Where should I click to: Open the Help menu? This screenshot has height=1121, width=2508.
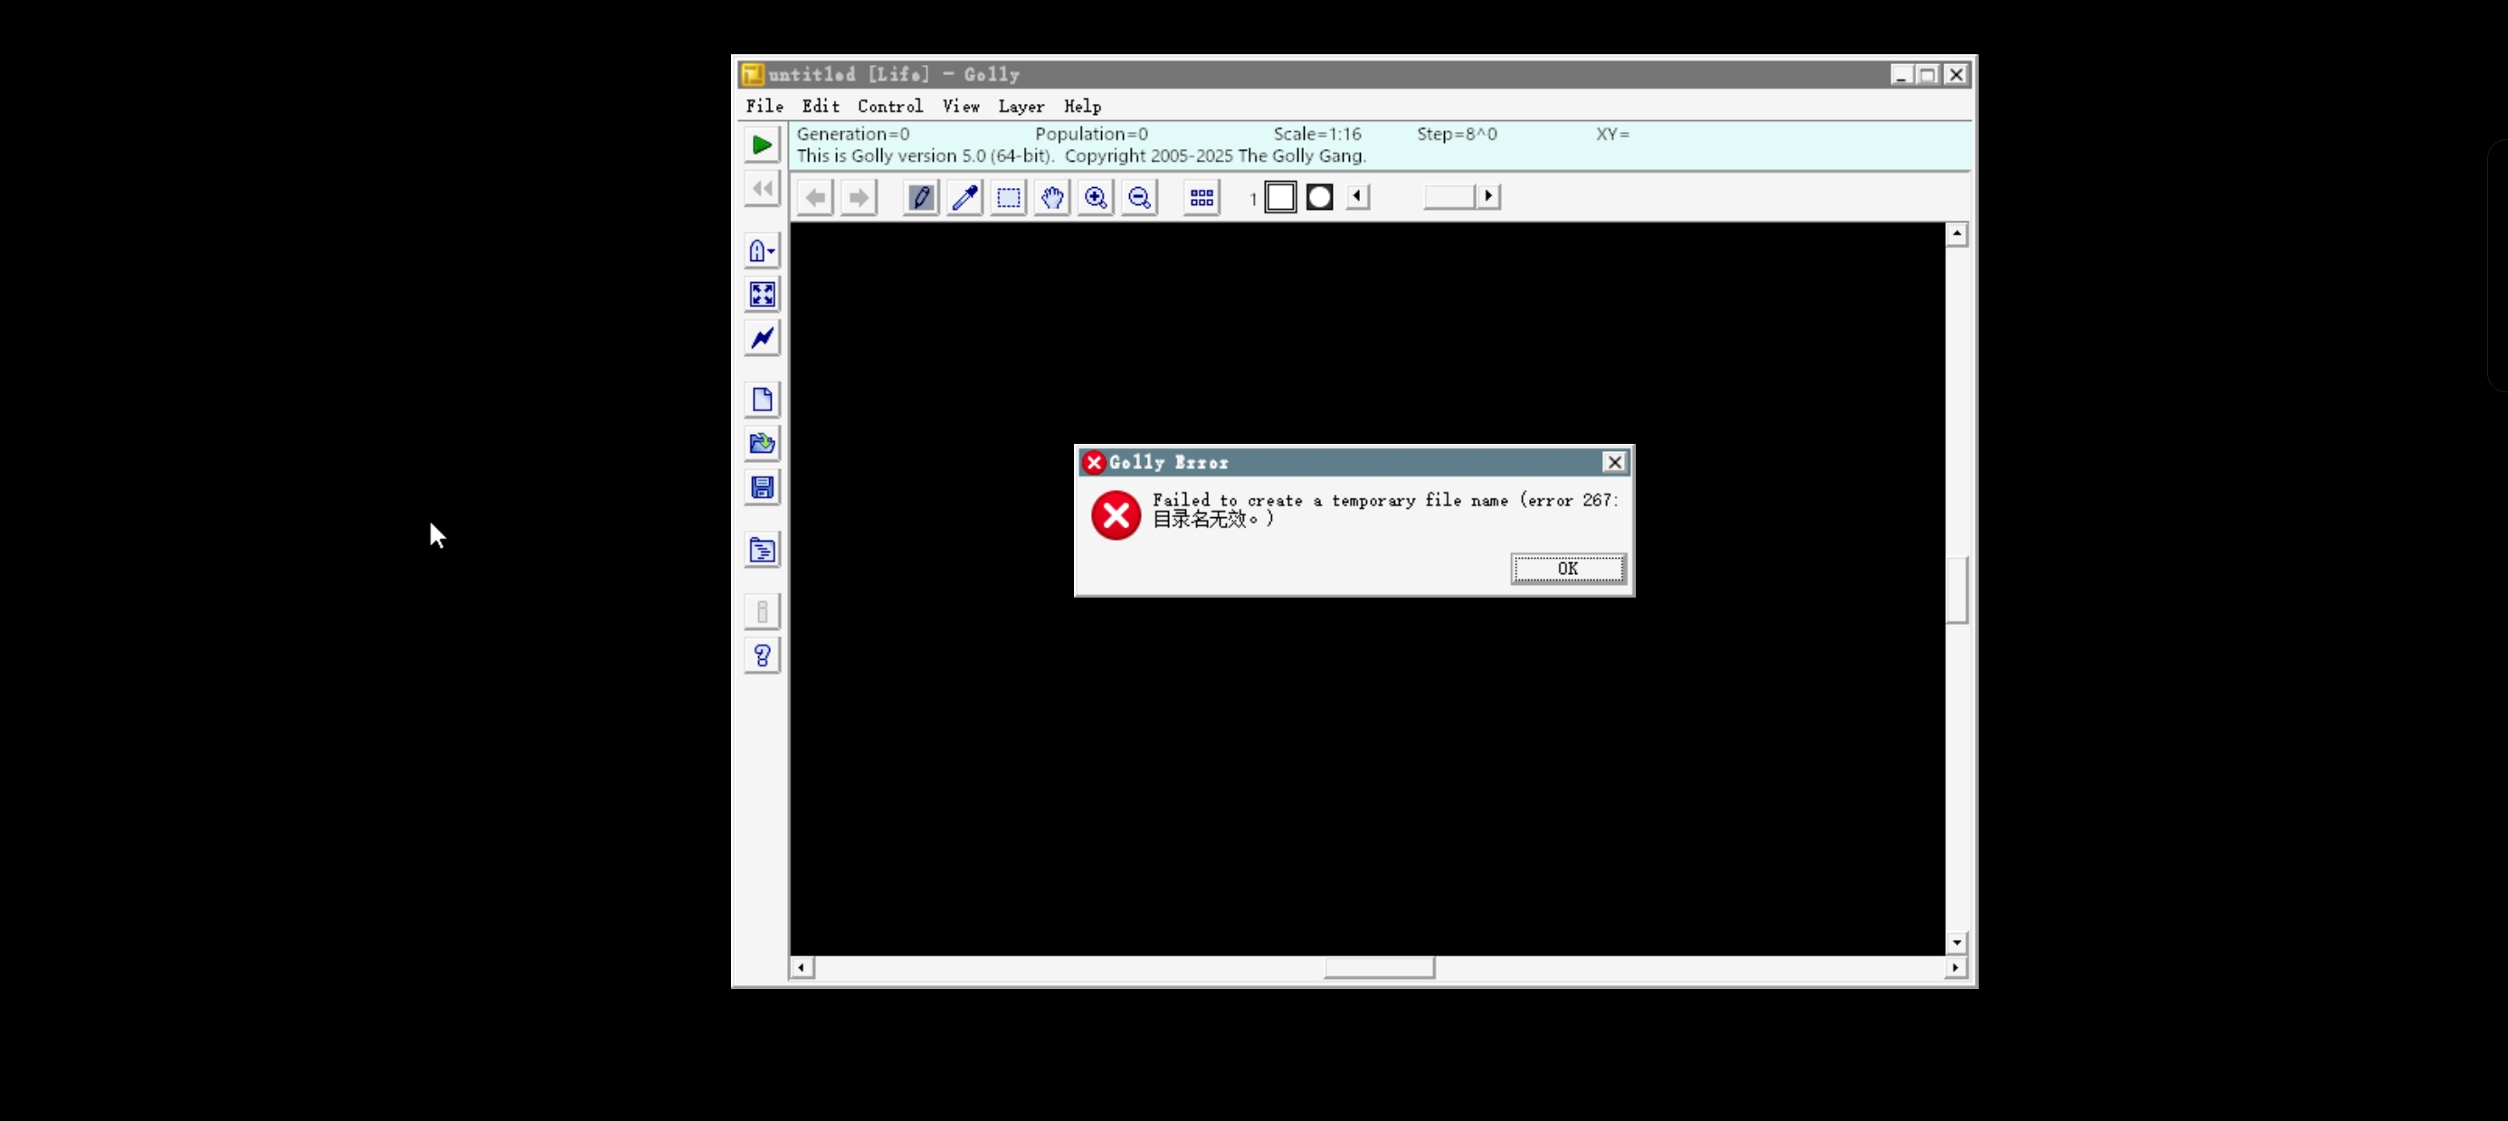pyautogui.click(x=1083, y=106)
